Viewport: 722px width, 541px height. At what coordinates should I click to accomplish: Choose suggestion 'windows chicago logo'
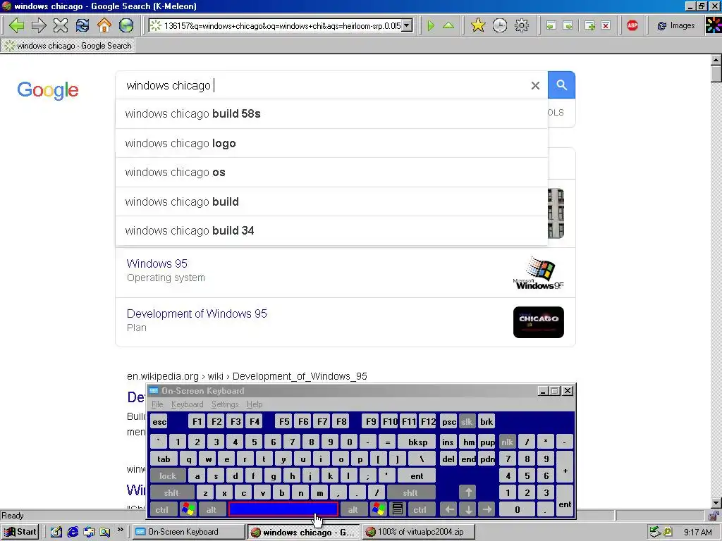coord(331,144)
